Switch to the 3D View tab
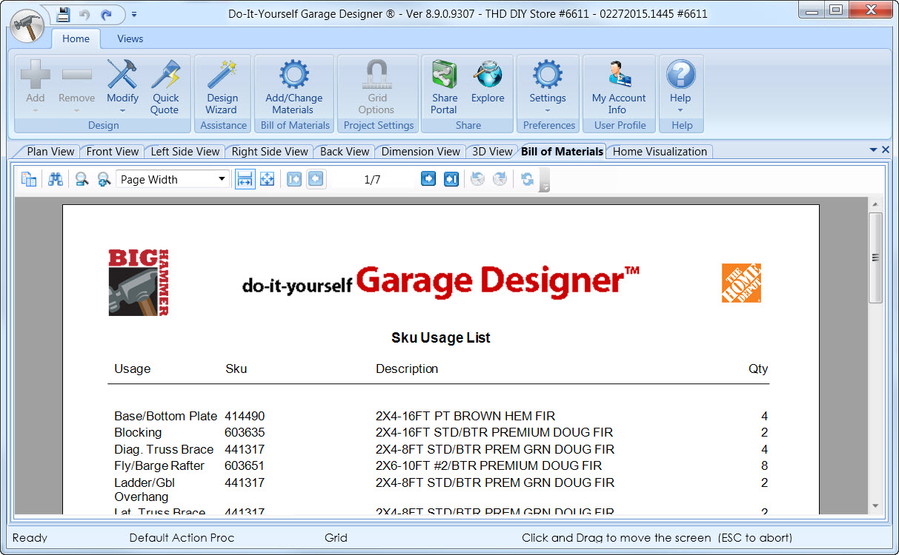 (x=492, y=152)
